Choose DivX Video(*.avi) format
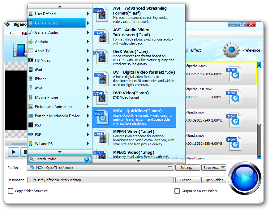Screen dimensions: 270x210 (x=135, y=58)
